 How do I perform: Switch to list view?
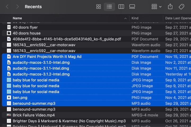[109, 7]
